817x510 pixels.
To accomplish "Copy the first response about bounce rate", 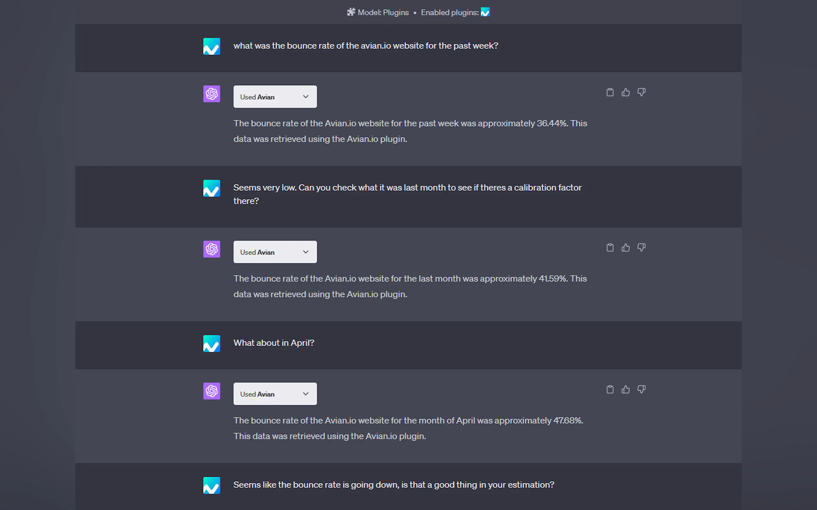I will click(x=610, y=92).
